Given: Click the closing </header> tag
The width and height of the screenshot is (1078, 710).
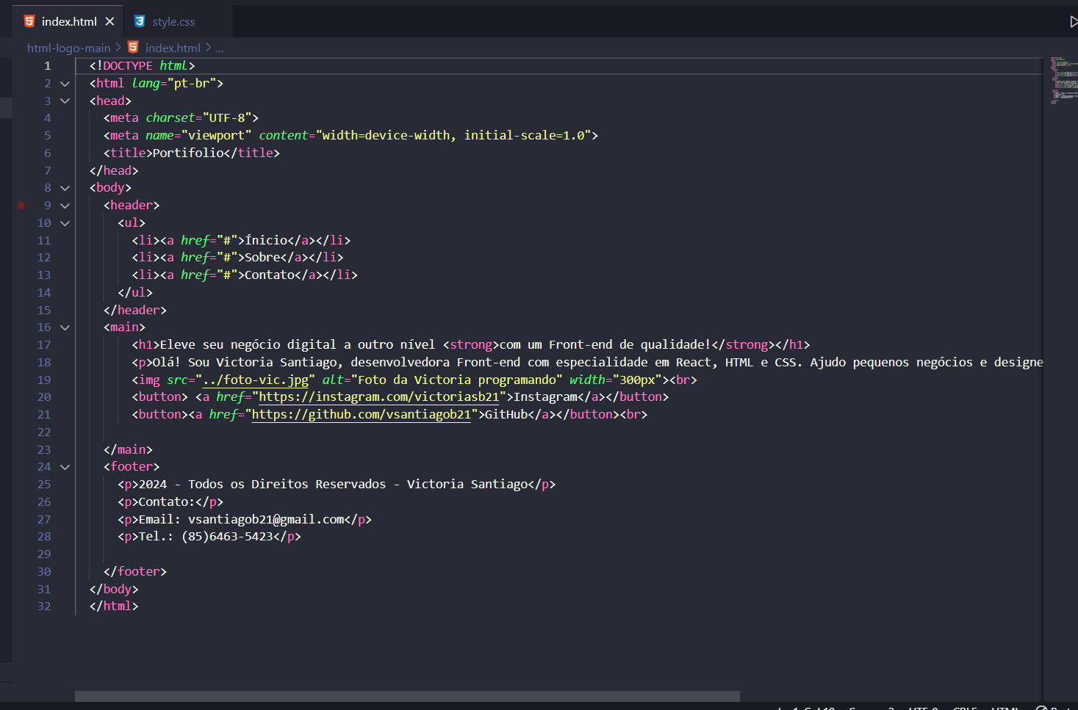Looking at the screenshot, I should click(135, 311).
